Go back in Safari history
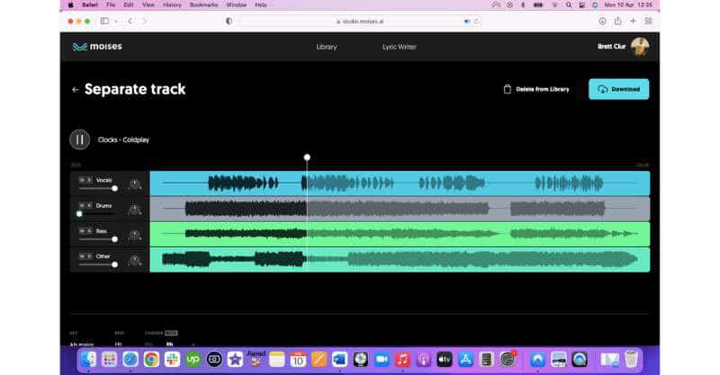The height and width of the screenshot is (375, 720). click(x=130, y=21)
